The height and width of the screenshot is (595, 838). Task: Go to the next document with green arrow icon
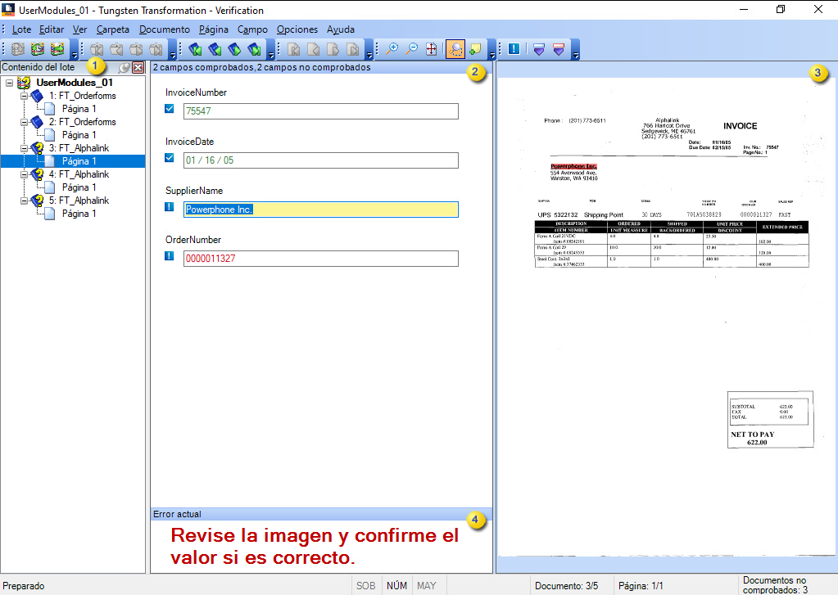point(235,49)
